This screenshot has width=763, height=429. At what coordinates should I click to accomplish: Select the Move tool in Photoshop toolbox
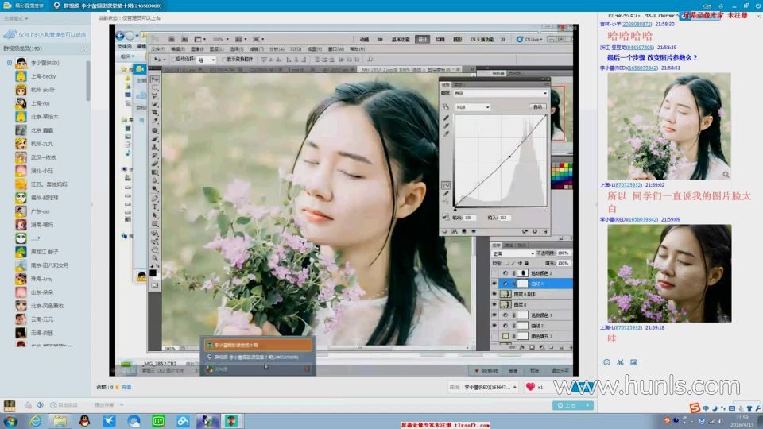(x=155, y=79)
